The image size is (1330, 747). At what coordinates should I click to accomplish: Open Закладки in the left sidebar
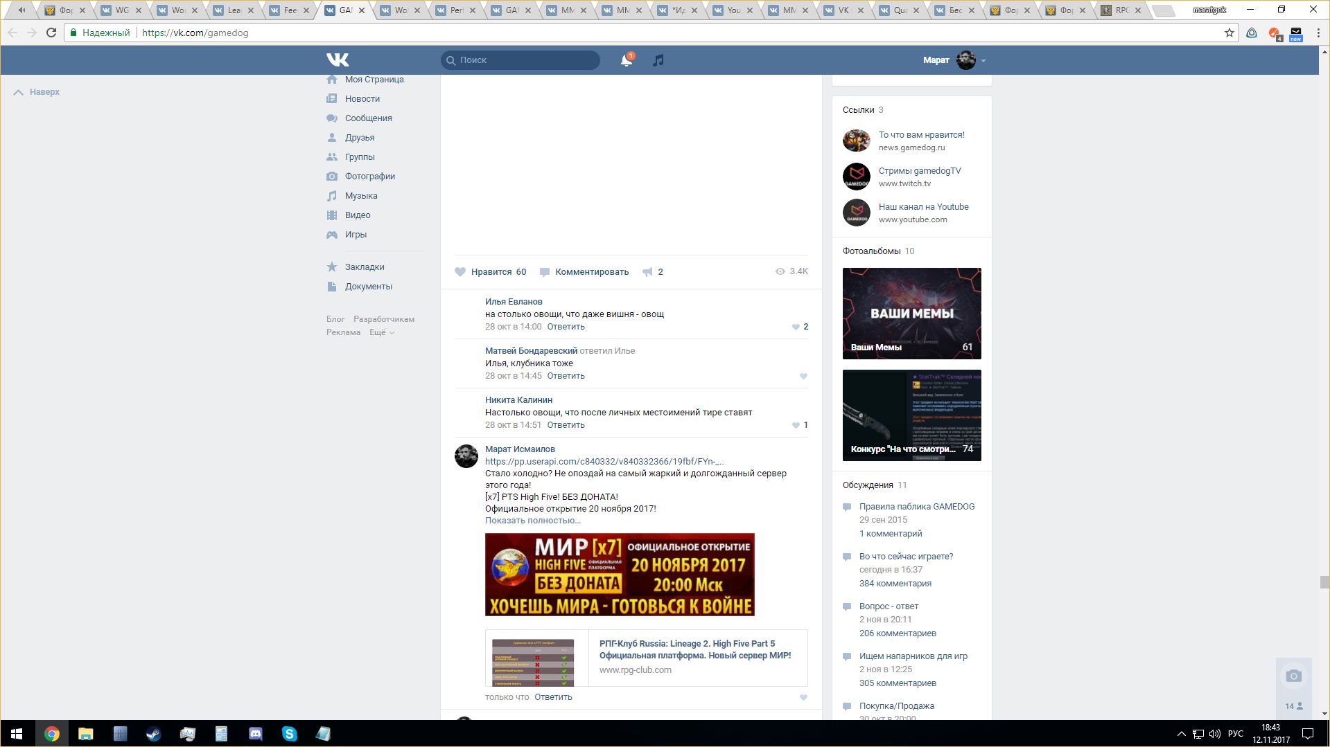coord(364,267)
